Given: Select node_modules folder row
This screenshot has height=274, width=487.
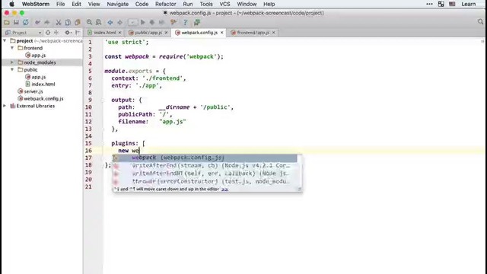Looking at the screenshot, I should click(43, 62).
